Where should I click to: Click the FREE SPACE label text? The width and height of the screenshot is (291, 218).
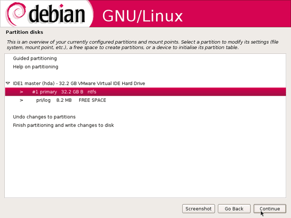[93, 100]
